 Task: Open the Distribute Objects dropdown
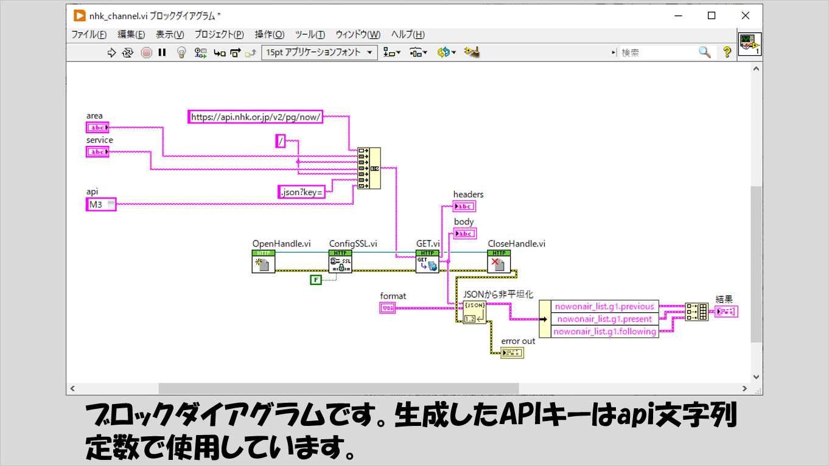pyautogui.click(x=418, y=53)
